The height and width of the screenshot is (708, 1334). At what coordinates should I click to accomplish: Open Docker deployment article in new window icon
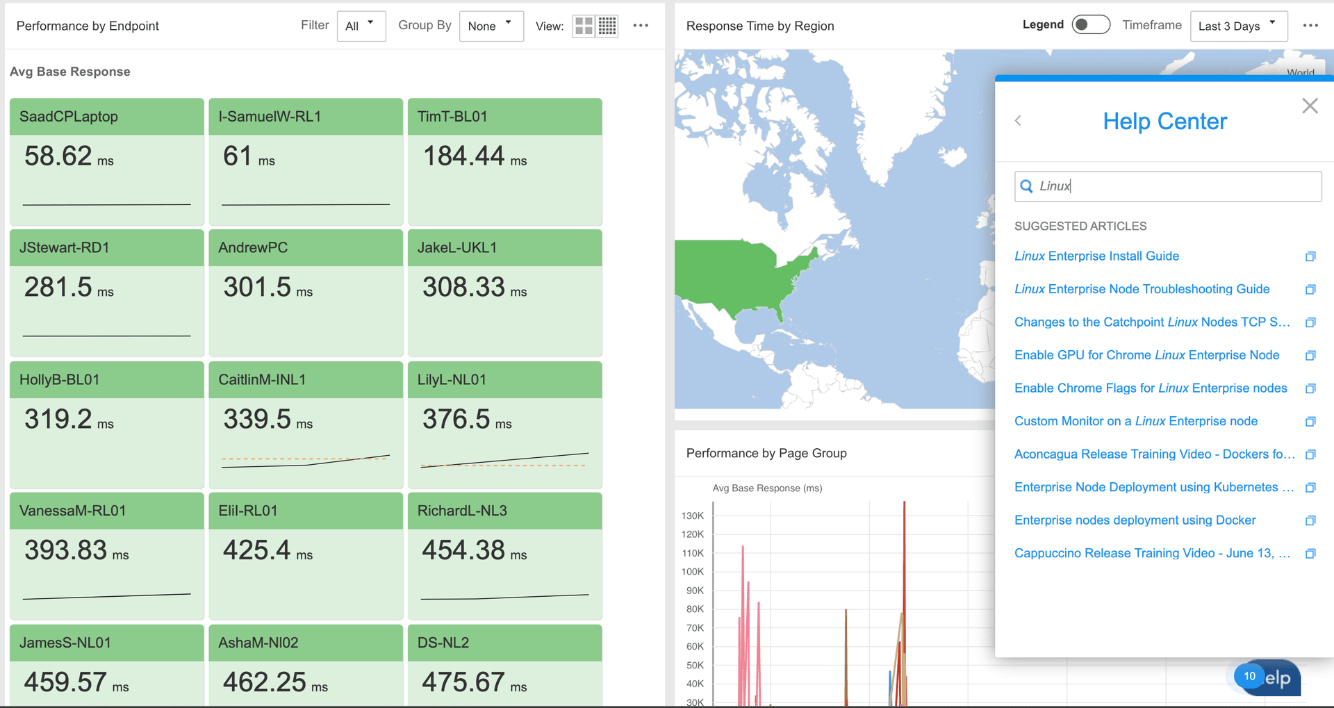tap(1310, 520)
